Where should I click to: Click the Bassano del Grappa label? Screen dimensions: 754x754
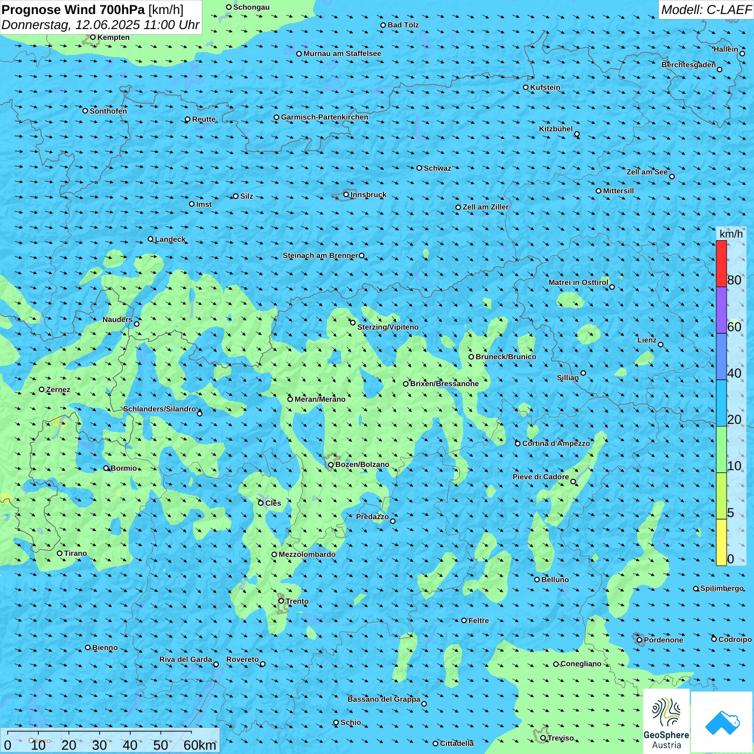(x=384, y=699)
